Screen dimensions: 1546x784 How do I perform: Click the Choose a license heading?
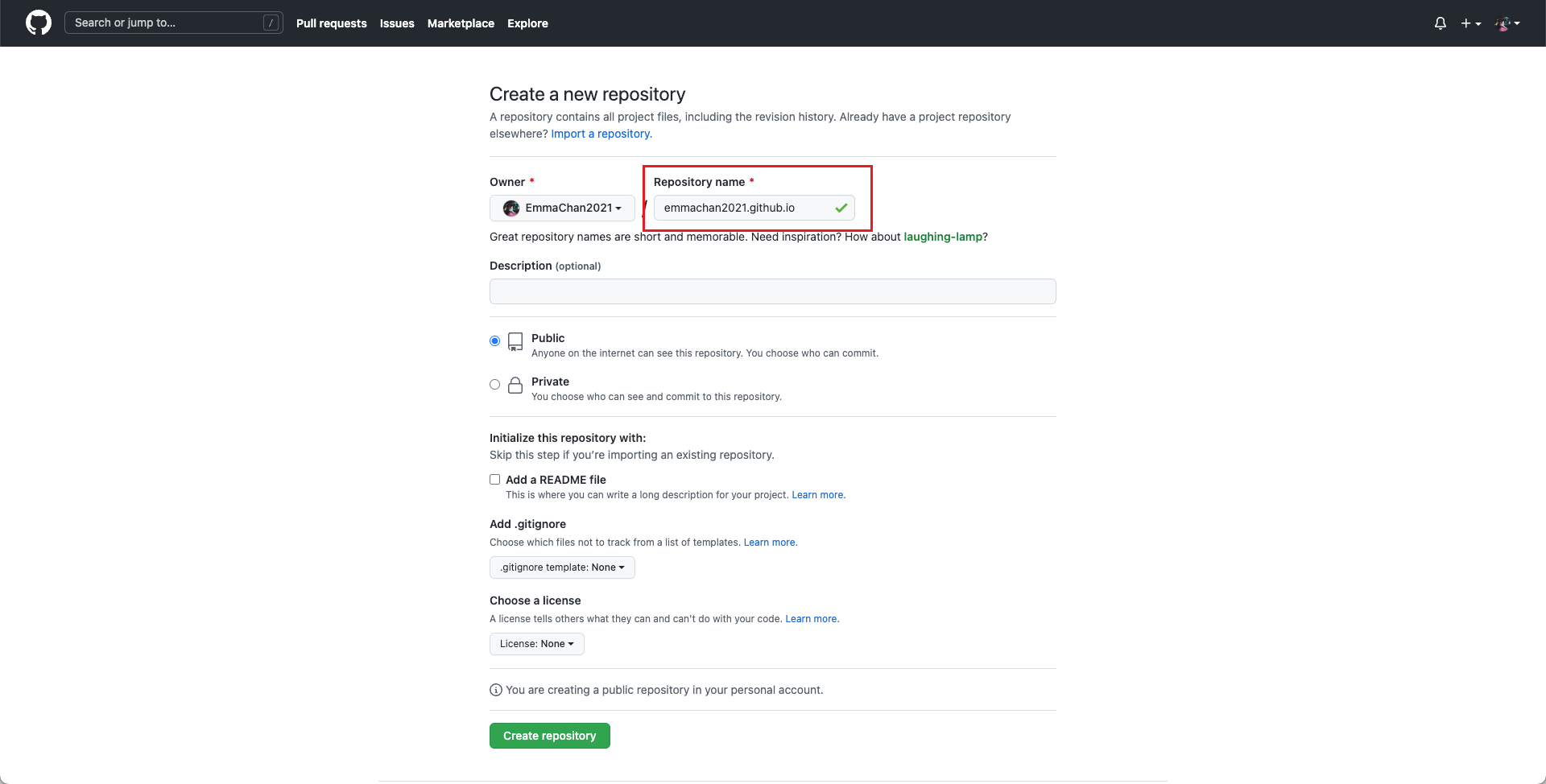click(x=535, y=600)
